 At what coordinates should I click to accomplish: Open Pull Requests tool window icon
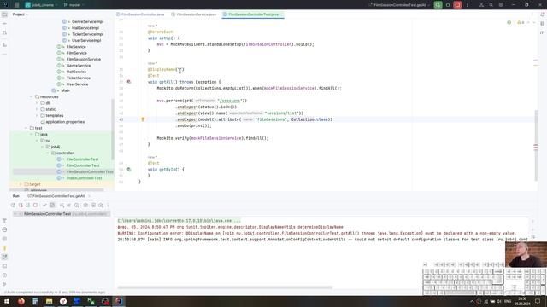click(x=4, y=32)
